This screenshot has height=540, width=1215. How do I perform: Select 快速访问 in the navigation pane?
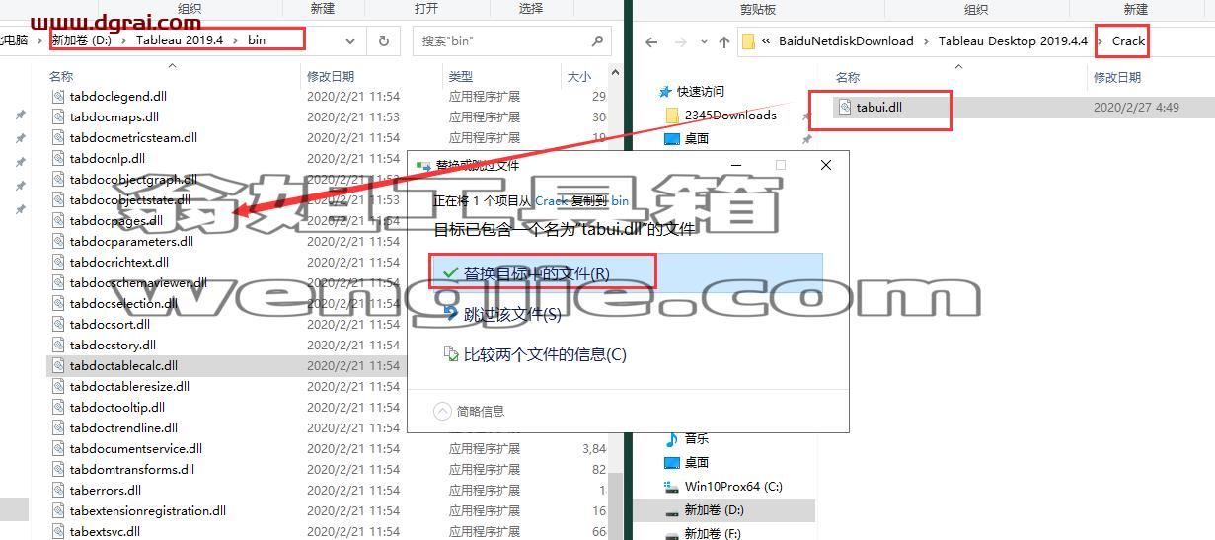[x=702, y=91]
